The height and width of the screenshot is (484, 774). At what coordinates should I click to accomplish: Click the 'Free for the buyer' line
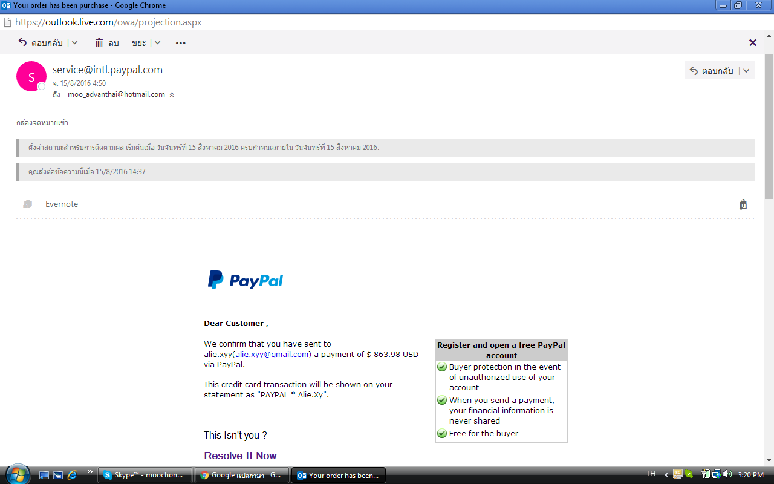[484, 433]
